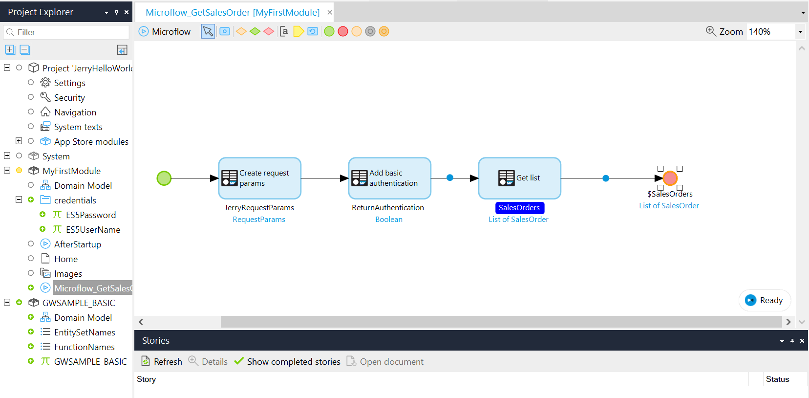Select the ES5UserName constant
809x398 pixels.
pyautogui.click(x=93, y=229)
